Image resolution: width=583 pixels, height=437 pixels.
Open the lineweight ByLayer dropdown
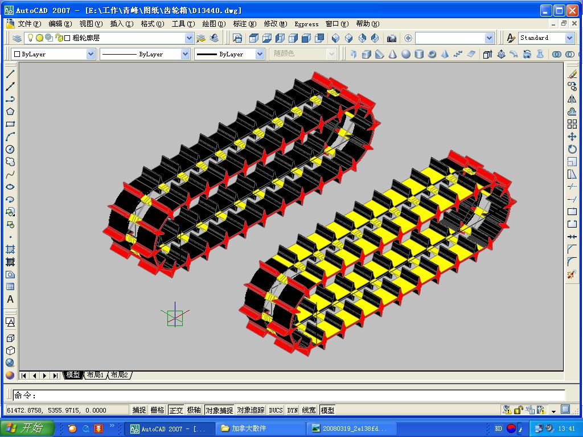[x=260, y=54]
